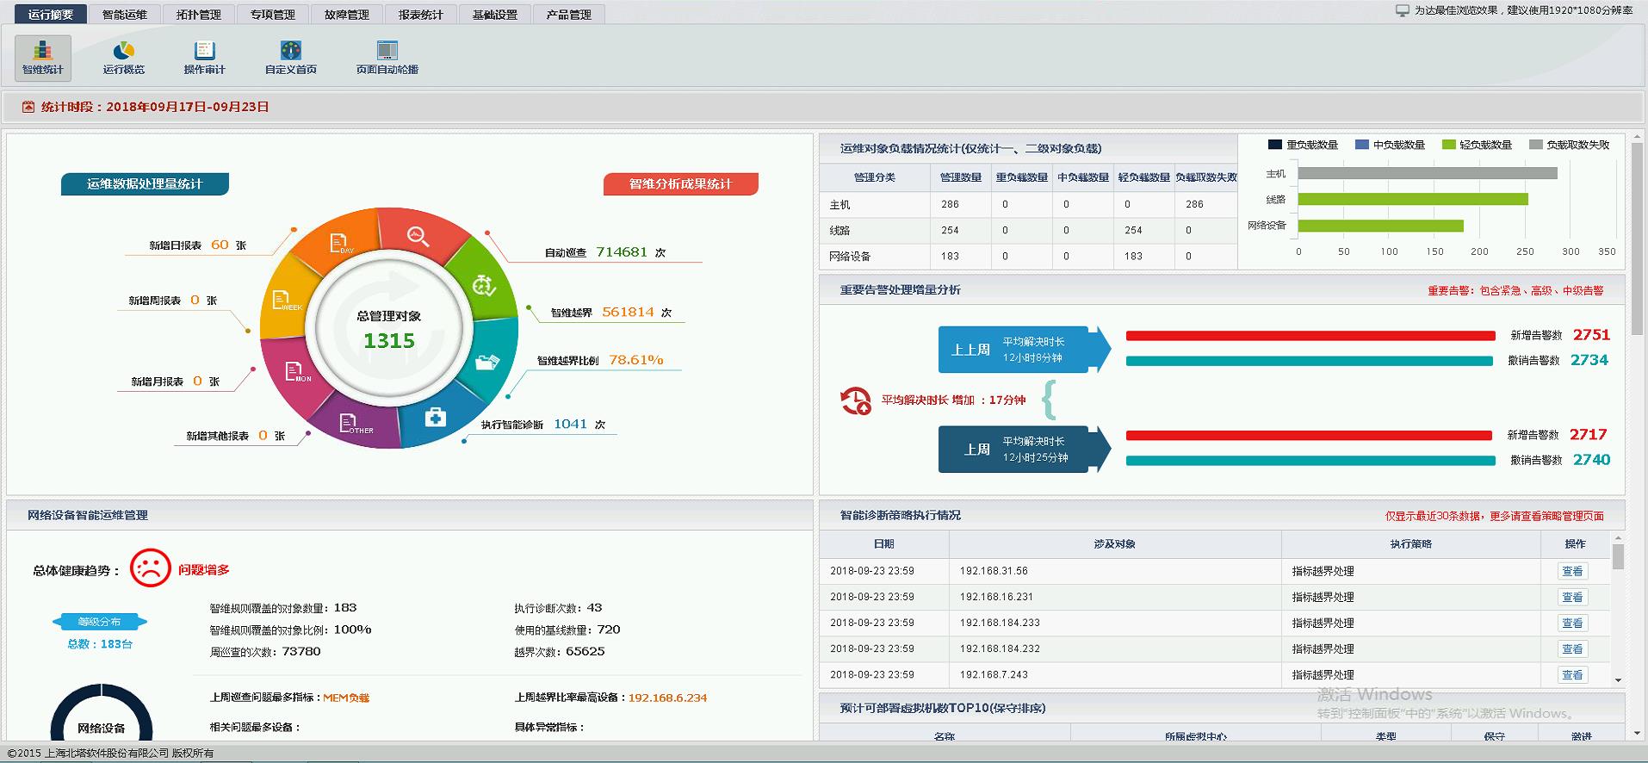Viewport: 1648px width, 763px height.
Task: Open the 报表统计 tab
Action: pos(420,15)
